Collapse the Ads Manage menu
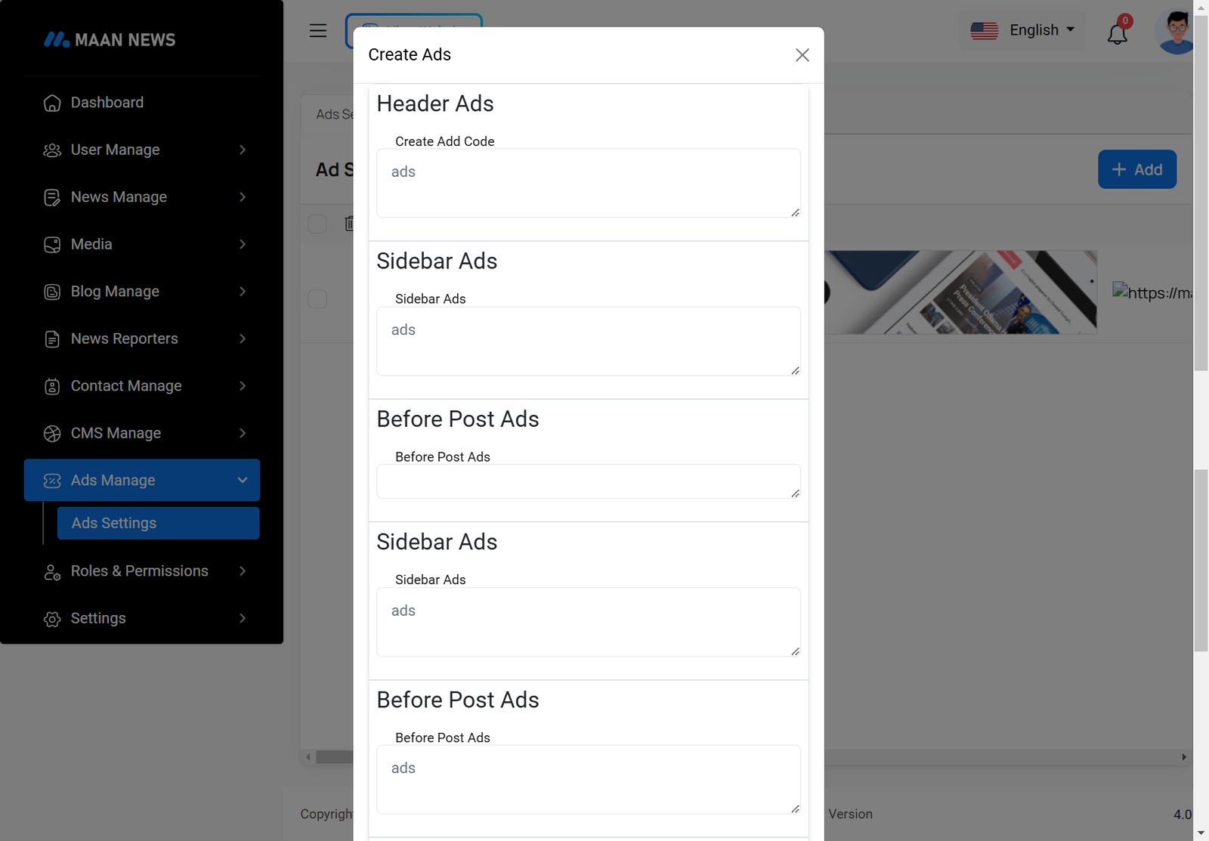 point(242,481)
